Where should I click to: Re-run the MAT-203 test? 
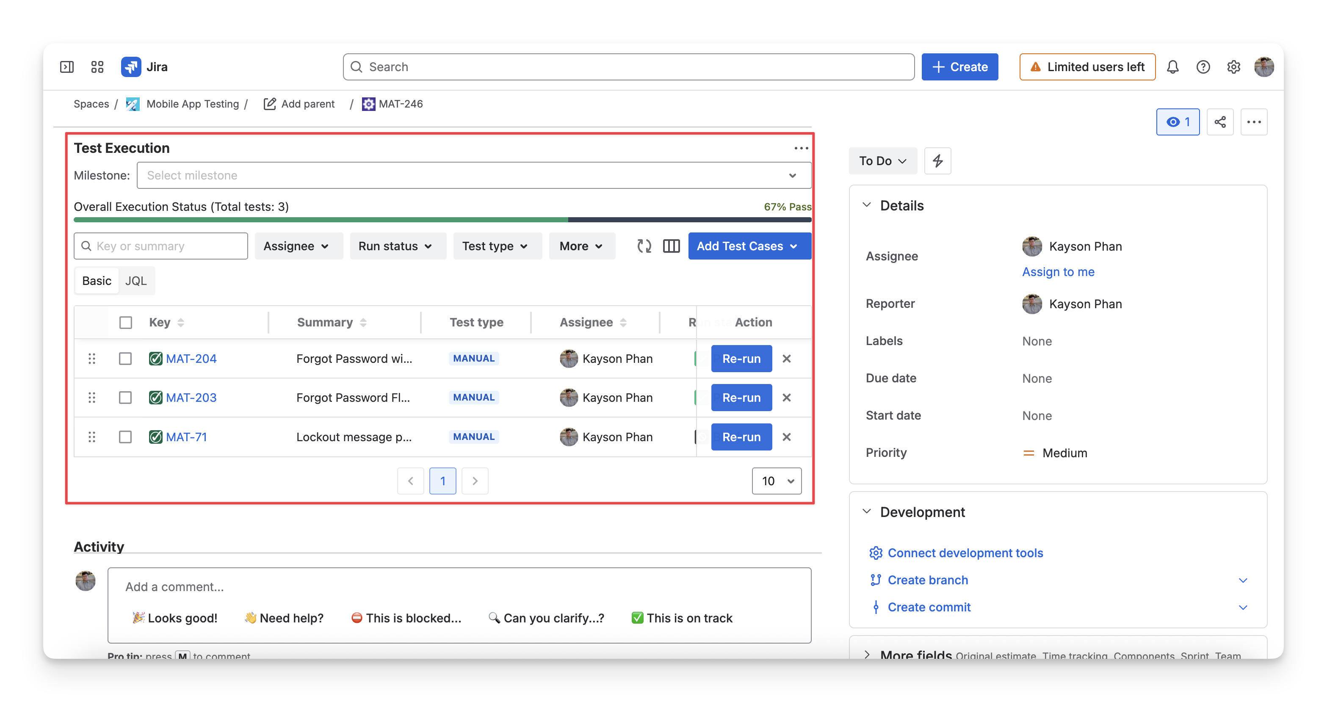click(x=741, y=398)
